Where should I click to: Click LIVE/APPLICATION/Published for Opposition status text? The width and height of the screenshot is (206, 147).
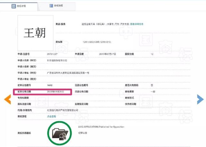point(101,127)
